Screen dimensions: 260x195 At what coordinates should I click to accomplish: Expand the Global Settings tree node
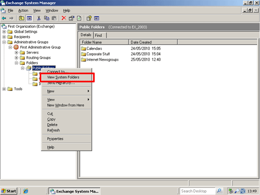coord(4,32)
